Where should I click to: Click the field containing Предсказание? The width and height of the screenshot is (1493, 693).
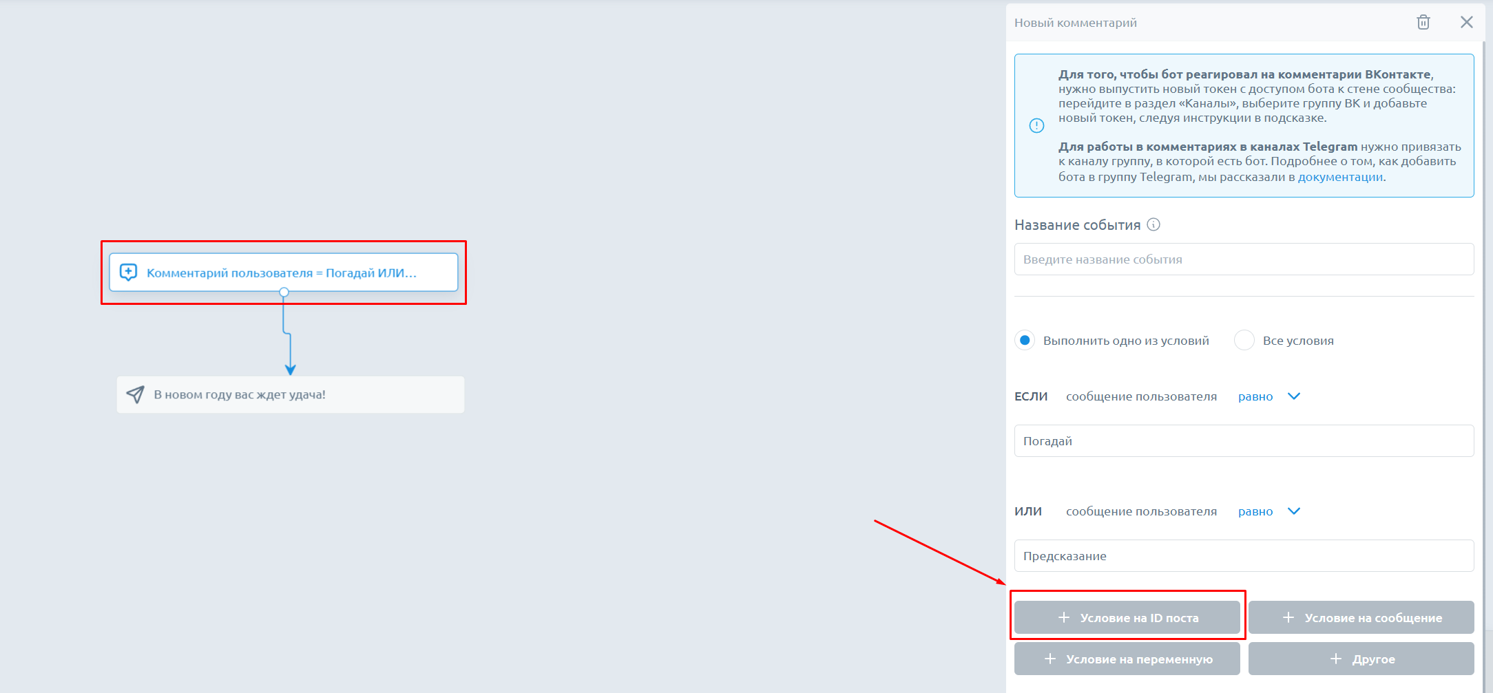[x=1244, y=556]
